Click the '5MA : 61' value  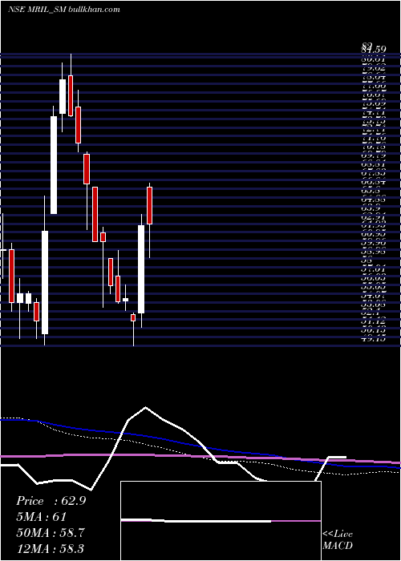point(42,517)
